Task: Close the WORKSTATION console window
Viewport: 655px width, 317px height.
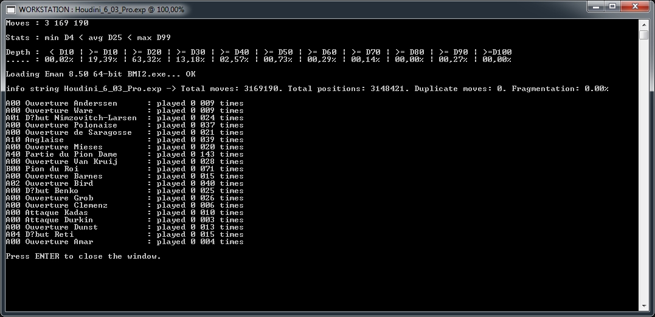Action: tap(635, 6)
